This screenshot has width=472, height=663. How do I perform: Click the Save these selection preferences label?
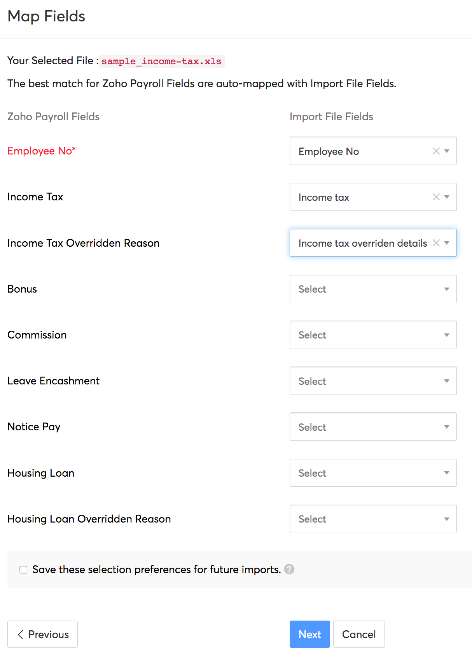(156, 570)
